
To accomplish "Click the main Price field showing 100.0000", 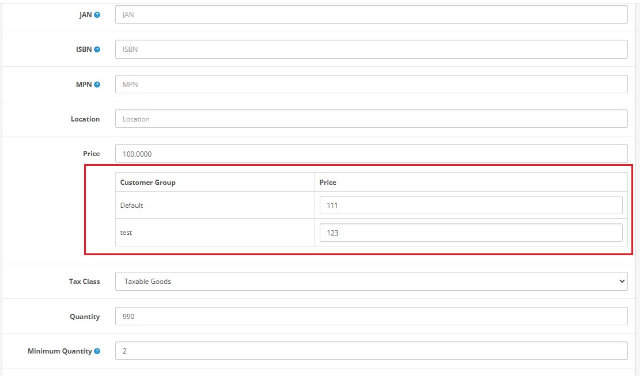I will click(371, 154).
